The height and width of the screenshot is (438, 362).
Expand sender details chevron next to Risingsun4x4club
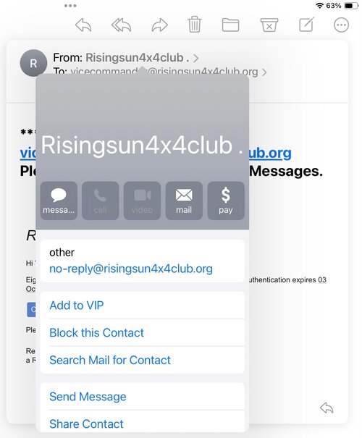[196, 58]
